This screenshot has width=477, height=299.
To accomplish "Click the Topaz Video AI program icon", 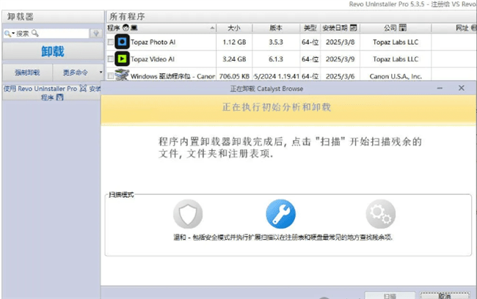I will (x=122, y=59).
